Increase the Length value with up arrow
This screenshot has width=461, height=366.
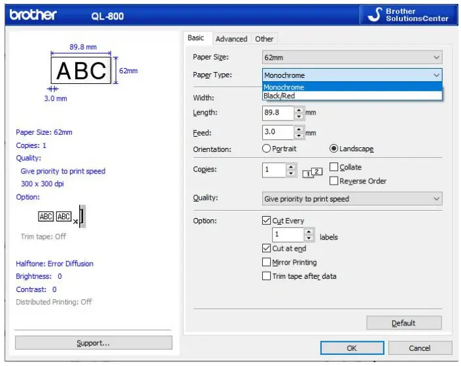[299, 110]
